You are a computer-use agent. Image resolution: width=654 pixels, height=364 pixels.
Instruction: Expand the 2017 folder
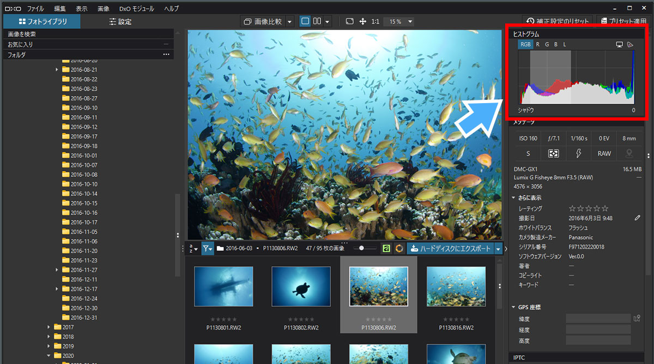50,327
